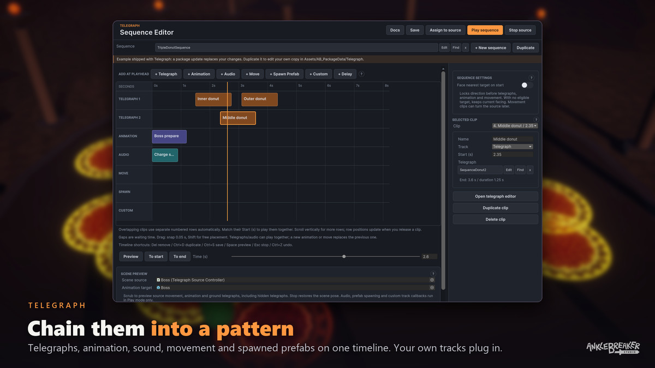Select the Charge audio clip
This screenshot has width=655, height=368.
click(x=165, y=155)
